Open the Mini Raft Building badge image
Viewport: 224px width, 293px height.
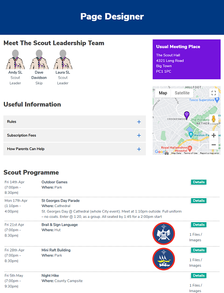click(x=164, y=259)
